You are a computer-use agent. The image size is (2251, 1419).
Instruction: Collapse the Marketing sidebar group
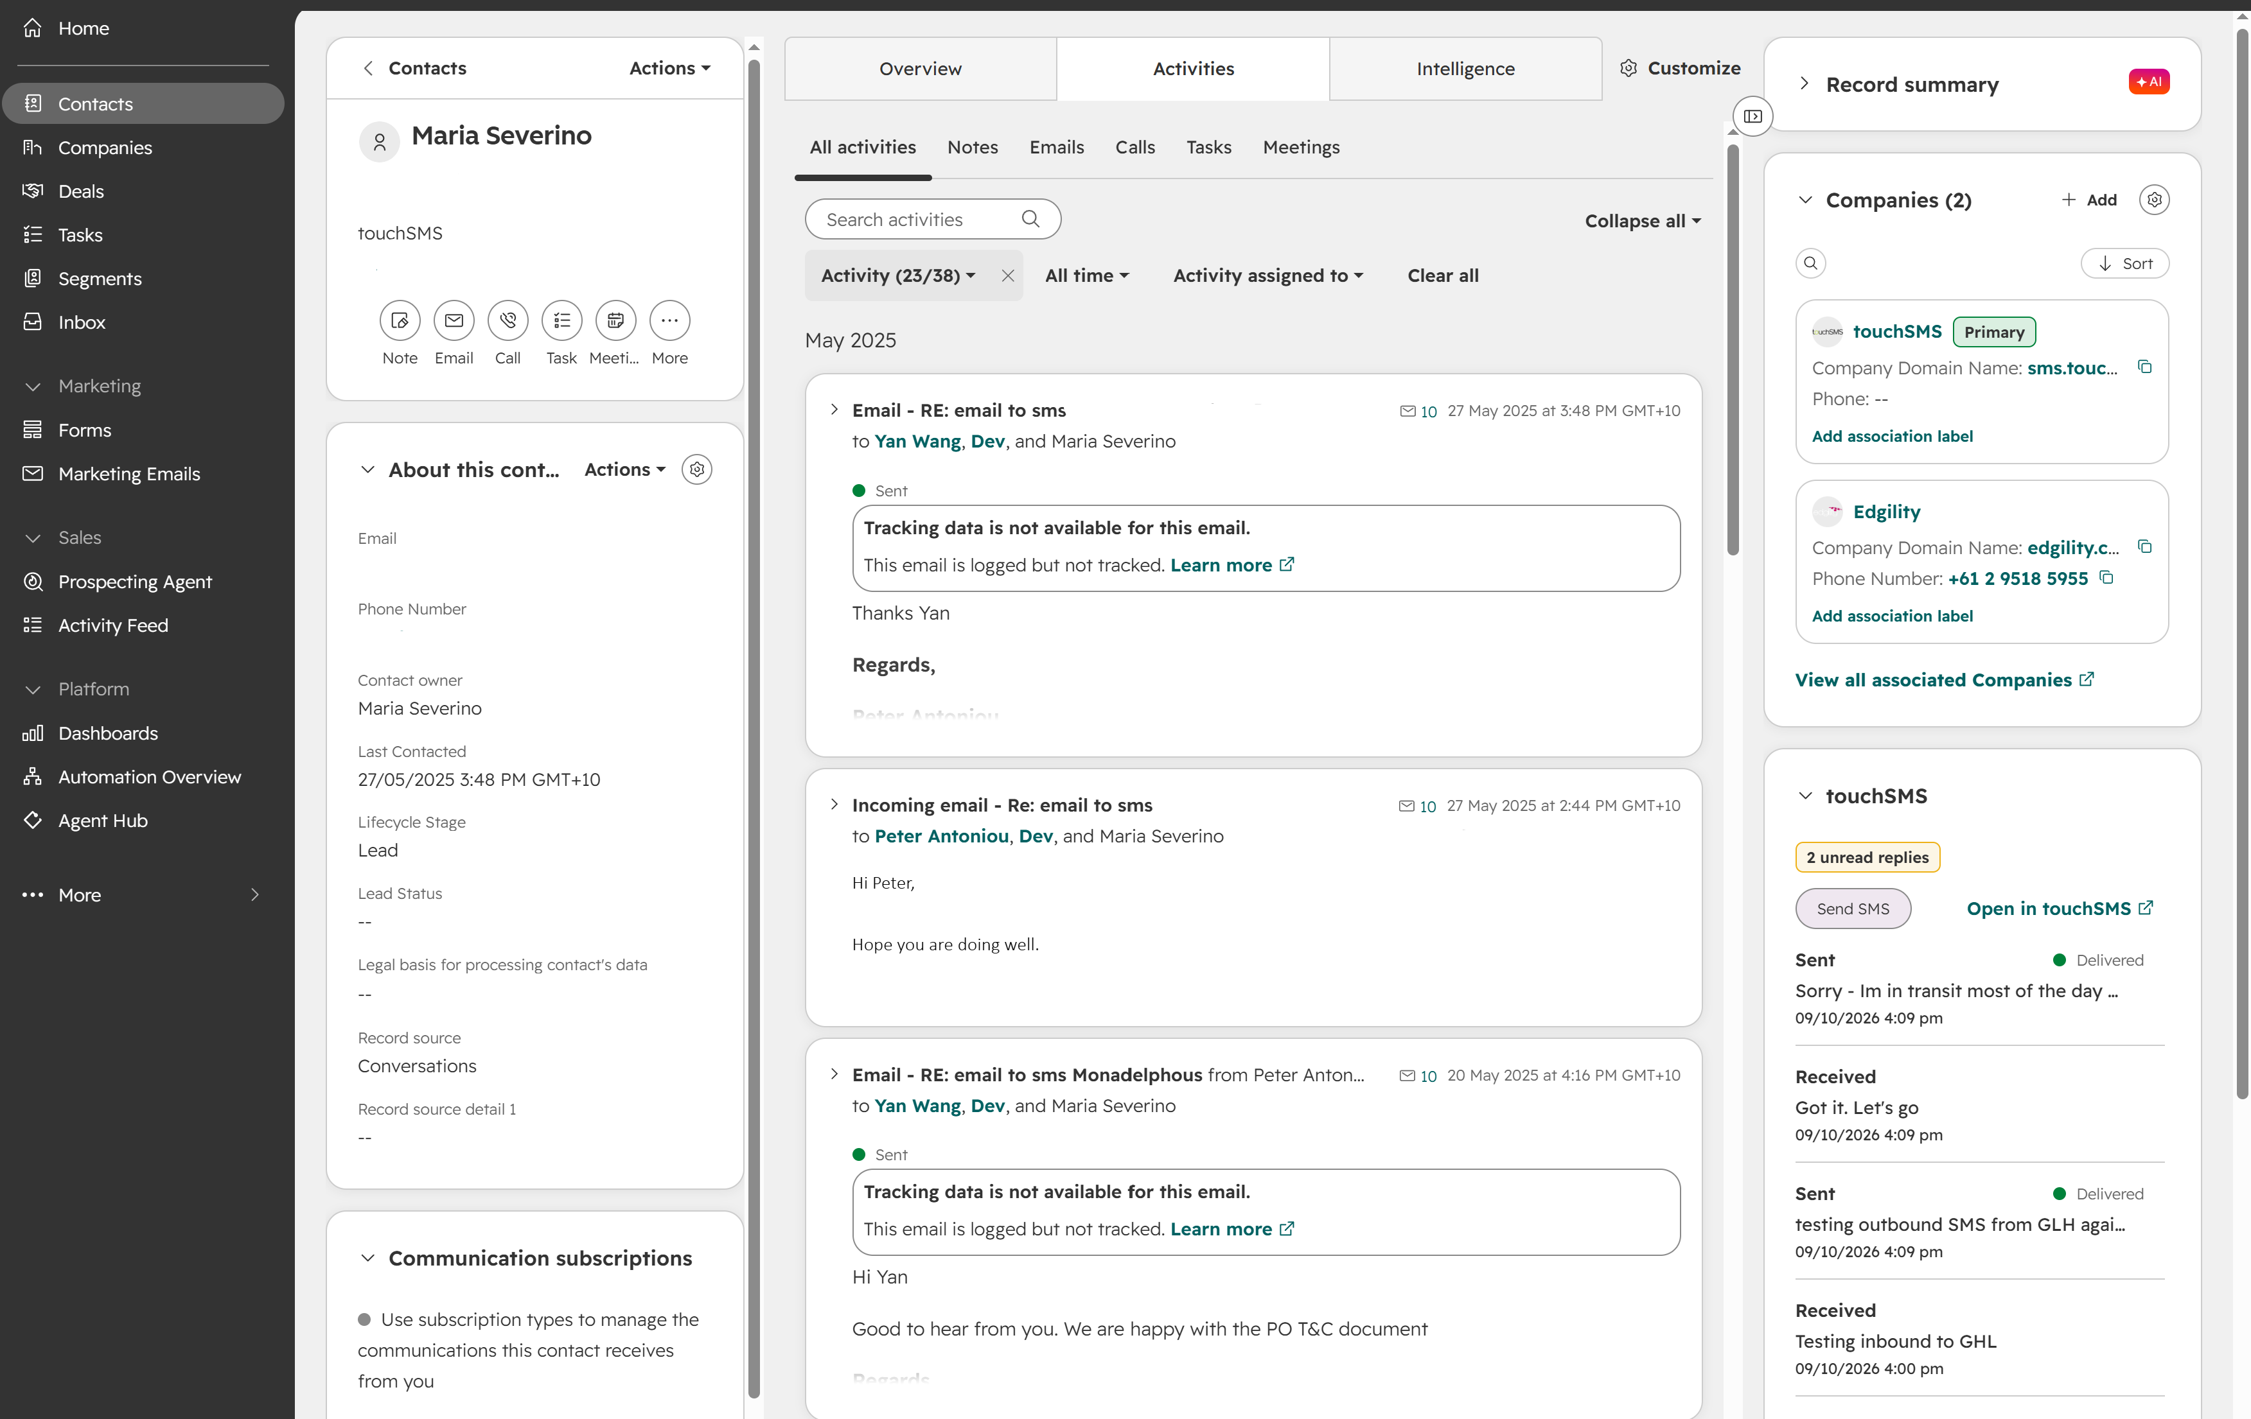pyautogui.click(x=33, y=386)
